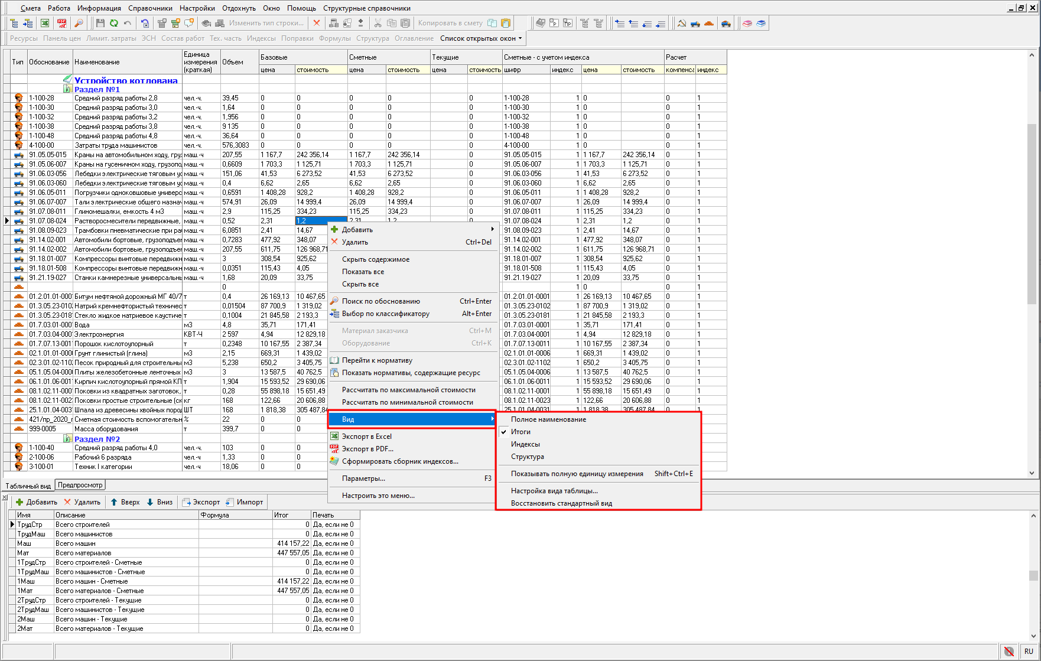Click the hammer and sickle labor icon
This screenshot has width=1041, height=661.
[681, 23]
